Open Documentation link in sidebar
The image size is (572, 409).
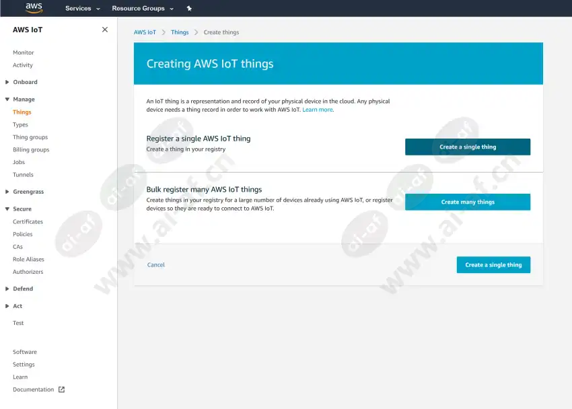click(x=33, y=389)
